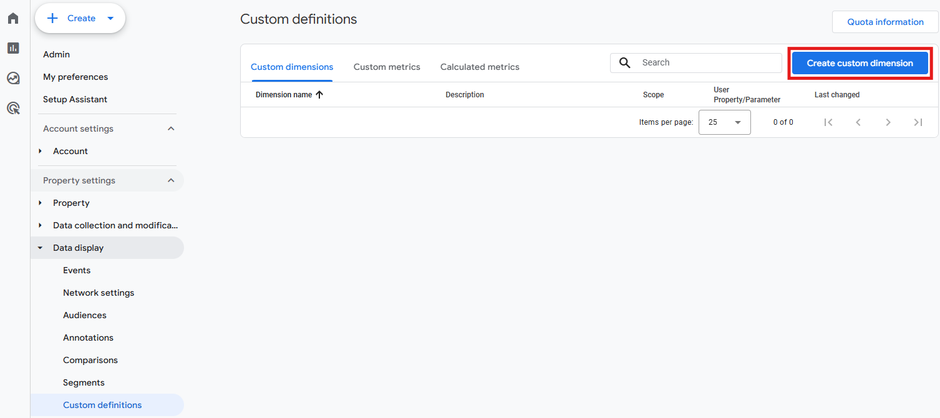The image size is (940, 418).
Task: Click the search magnifier icon
Action: (x=624, y=62)
